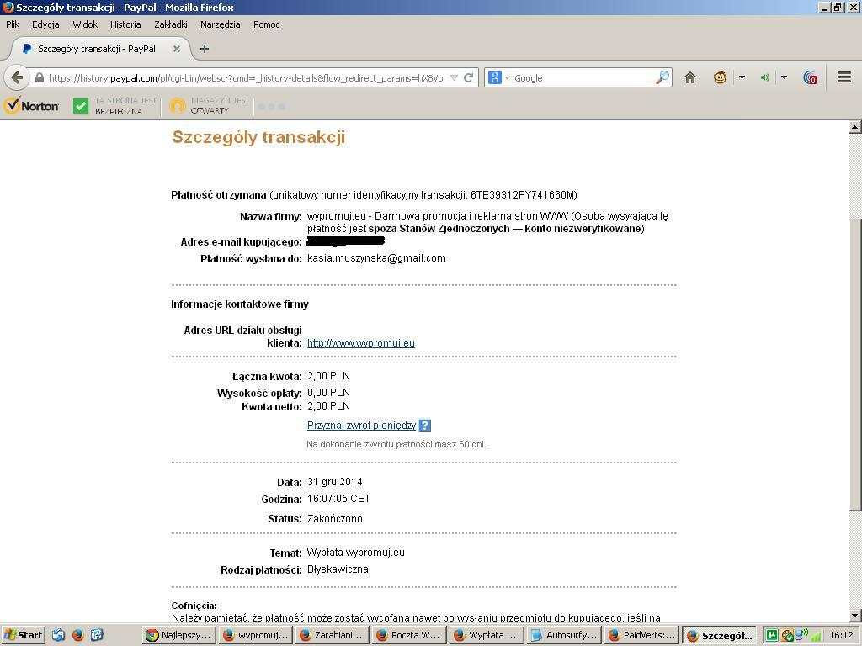862x646 pixels.
Task: Click the search magnifier icon in search bar
Action: point(662,77)
